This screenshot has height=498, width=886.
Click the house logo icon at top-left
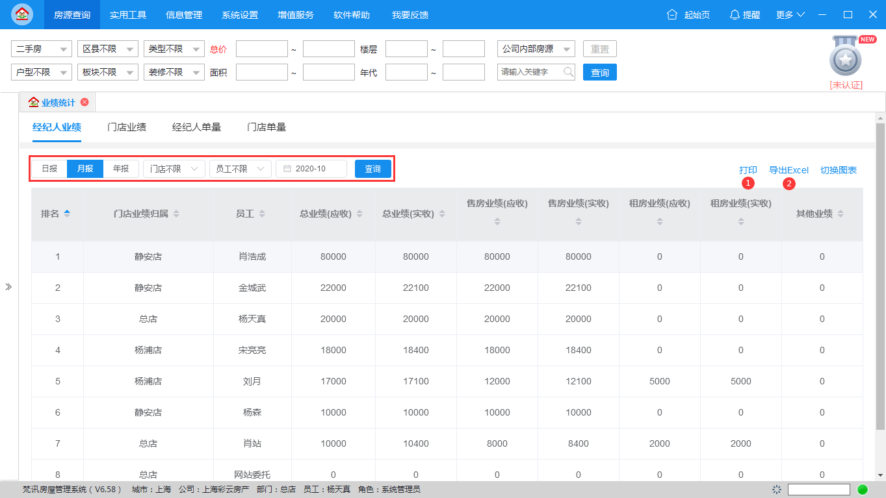(22, 14)
